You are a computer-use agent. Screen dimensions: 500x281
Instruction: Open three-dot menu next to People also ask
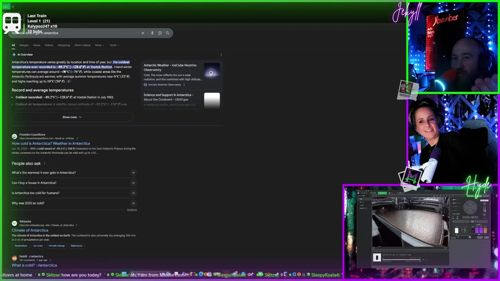pyautogui.click(x=45, y=164)
